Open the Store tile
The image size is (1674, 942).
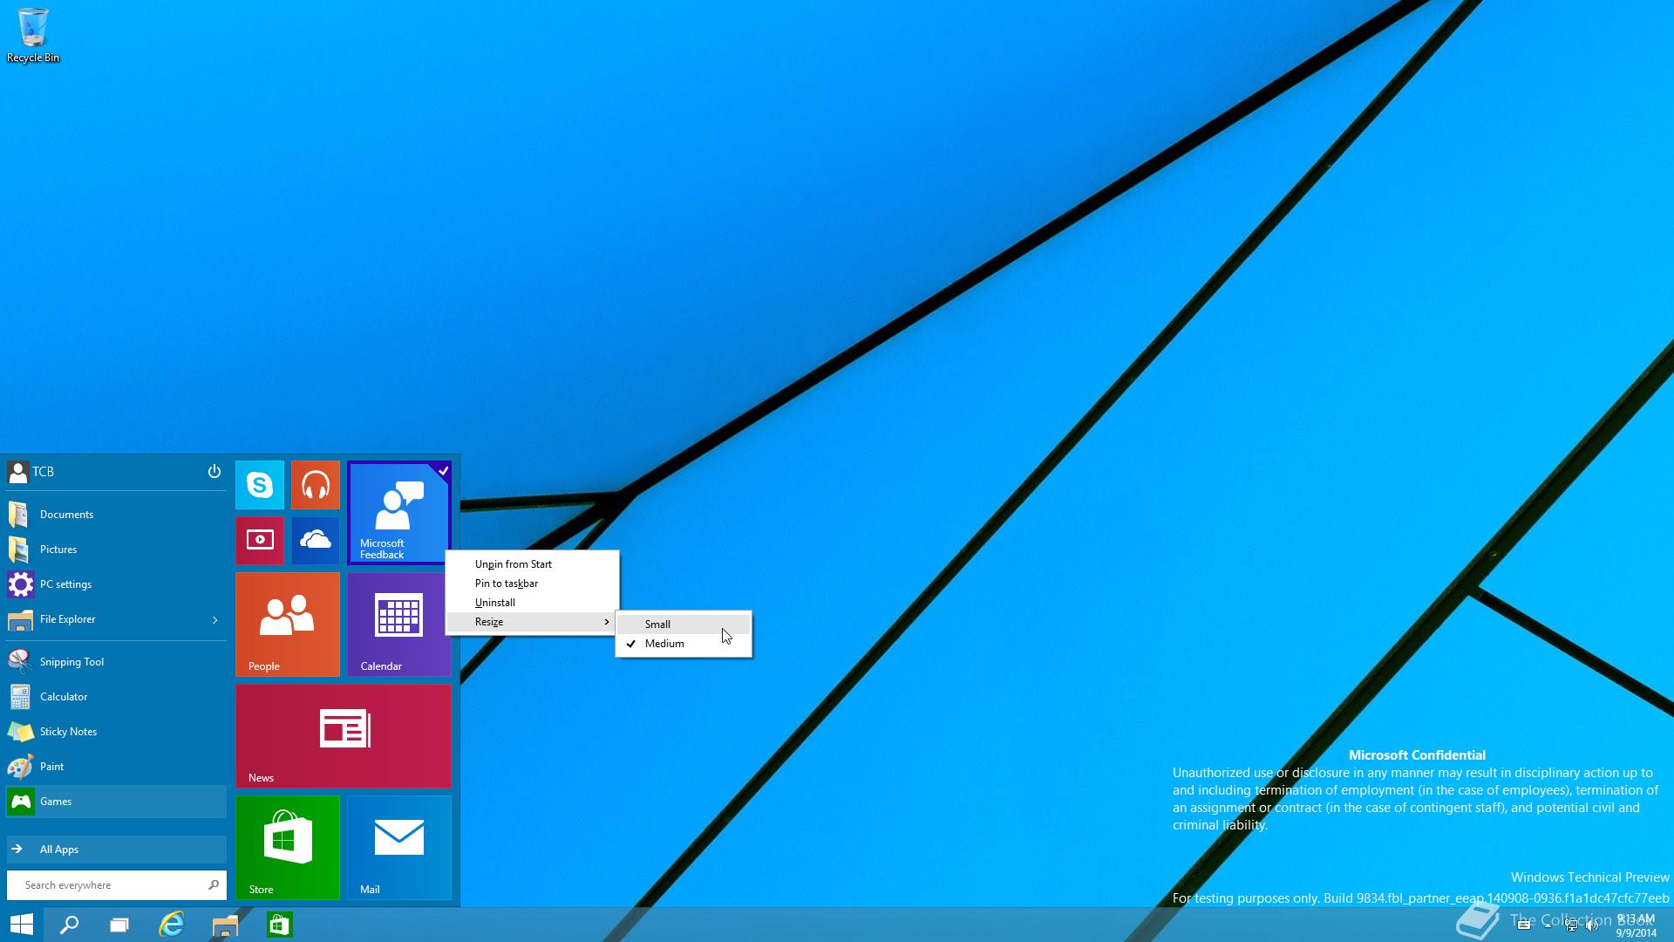pos(288,848)
